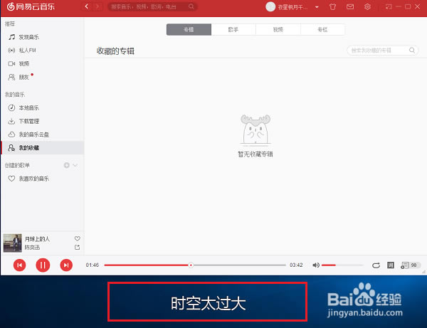The image size is (427, 328).
Task: Click the search magnifier in top bar
Action: (191, 6)
